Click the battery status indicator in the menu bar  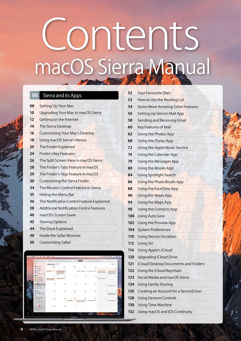tap(105, 256)
